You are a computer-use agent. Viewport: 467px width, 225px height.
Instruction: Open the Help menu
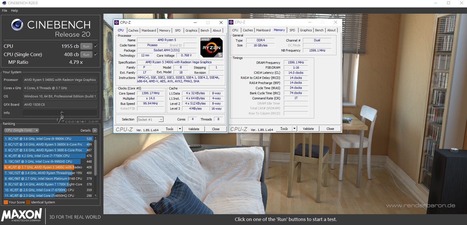(x=15, y=11)
